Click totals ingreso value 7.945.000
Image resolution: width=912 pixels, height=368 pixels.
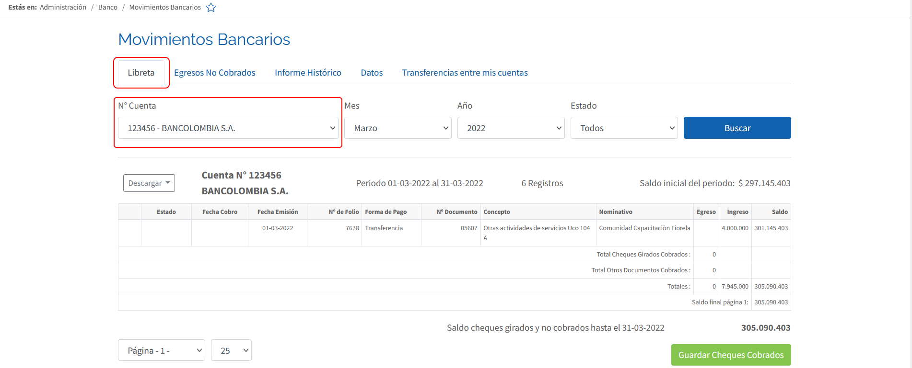click(735, 287)
